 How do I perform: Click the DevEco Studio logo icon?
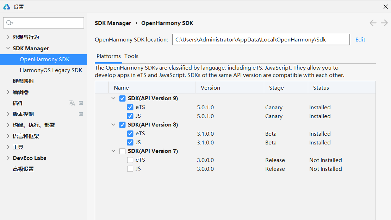7,7
